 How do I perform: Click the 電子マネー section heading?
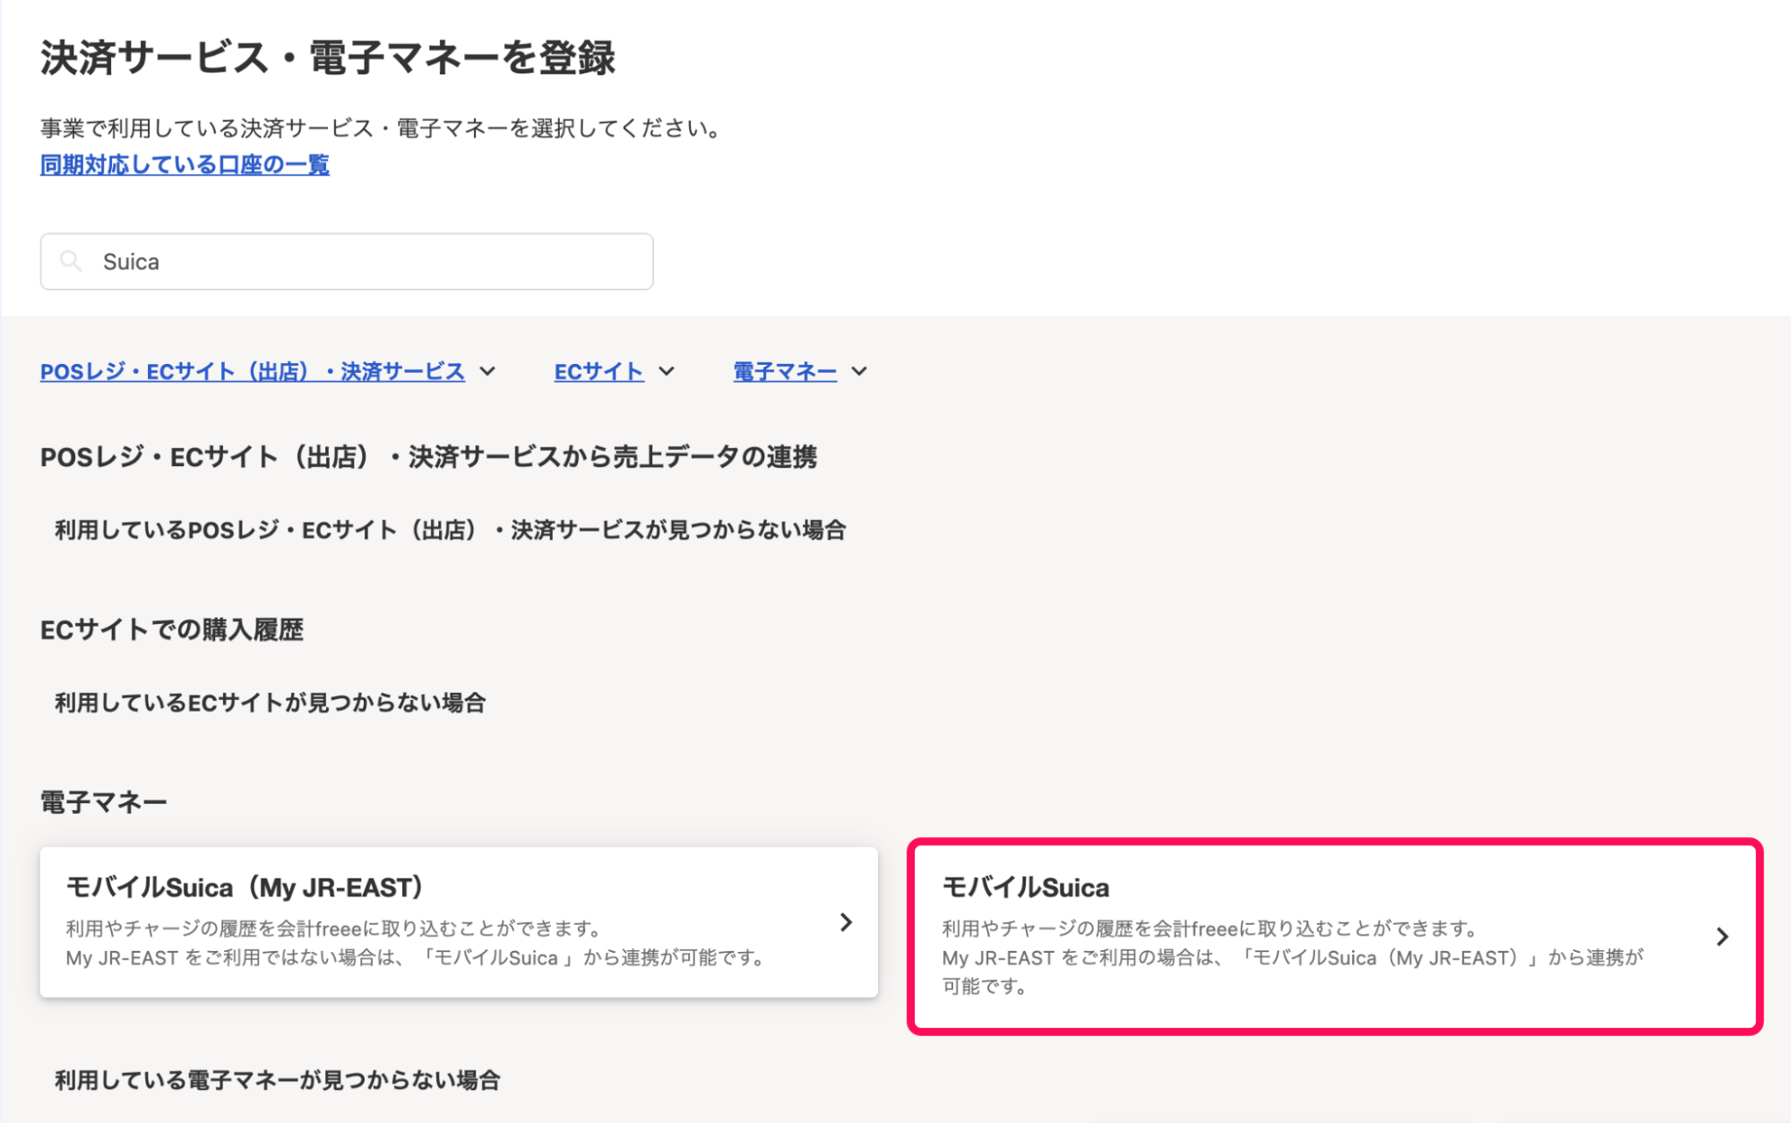(104, 802)
